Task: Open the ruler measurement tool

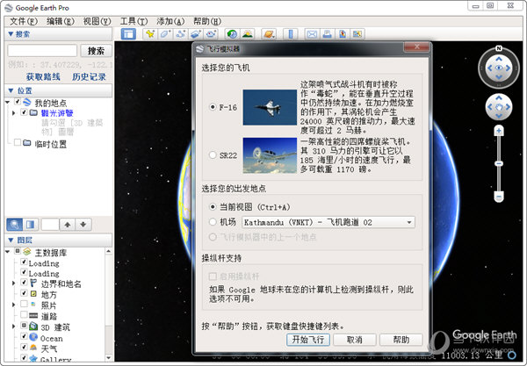Action: coord(291,34)
